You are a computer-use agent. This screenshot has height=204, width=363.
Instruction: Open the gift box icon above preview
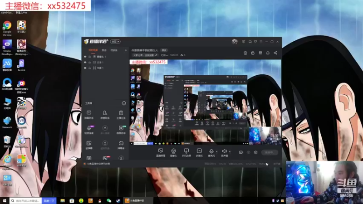pos(245,53)
